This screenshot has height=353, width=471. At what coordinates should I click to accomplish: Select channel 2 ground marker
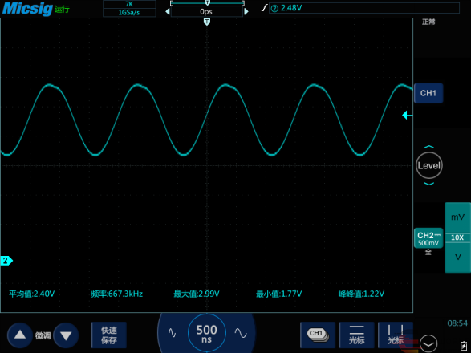pos(6,261)
